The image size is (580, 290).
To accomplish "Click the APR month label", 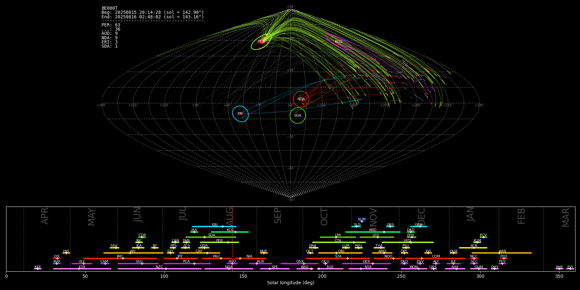I will [45, 216].
